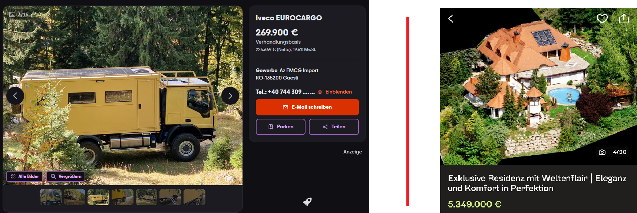Open the 4/20 photo counter camera icon
This screenshot has height=213, width=637.
click(602, 152)
